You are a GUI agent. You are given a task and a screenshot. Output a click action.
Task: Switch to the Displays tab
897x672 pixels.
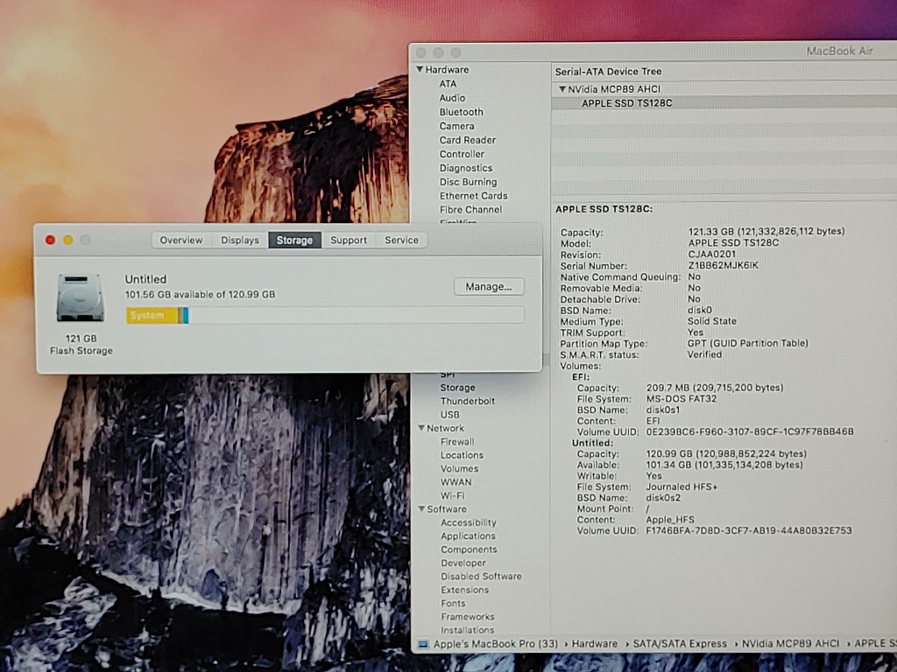[x=240, y=240]
